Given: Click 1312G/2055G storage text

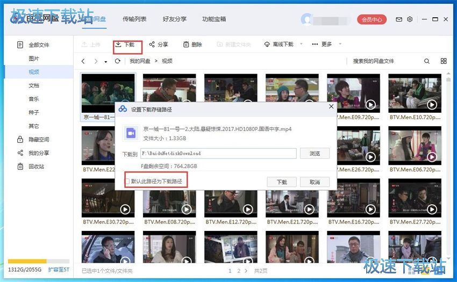Looking at the screenshot, I should pyautogui.click(x=25, y=270).
